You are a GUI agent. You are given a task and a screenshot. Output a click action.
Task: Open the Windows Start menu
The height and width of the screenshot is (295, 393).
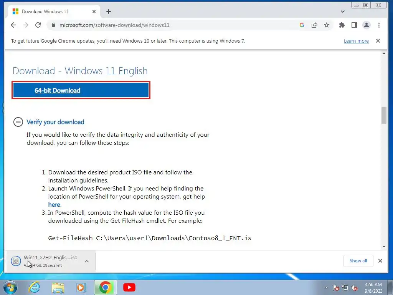(10, 287)
